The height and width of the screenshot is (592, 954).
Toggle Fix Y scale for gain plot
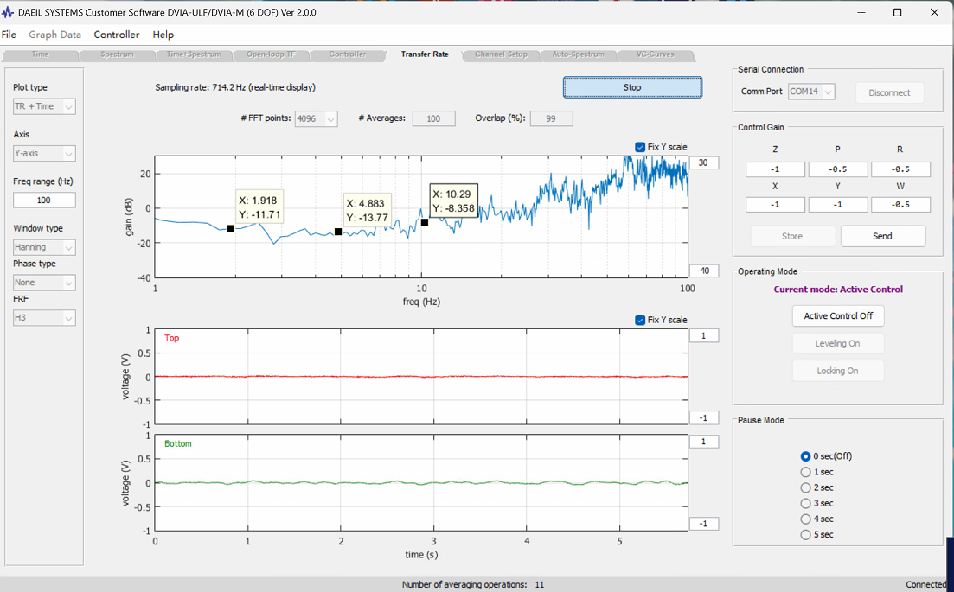[640, 147]
